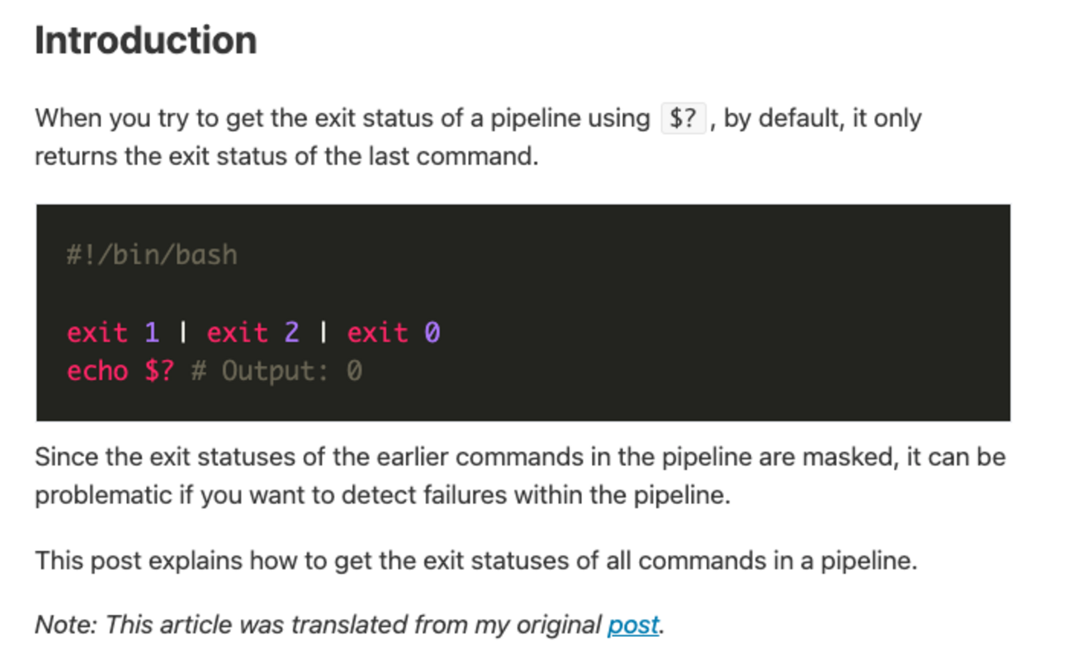Screen dimensions: 1073x670
Task: Click the second pipe symbol in the code
Action: click(x=323, y=333)
